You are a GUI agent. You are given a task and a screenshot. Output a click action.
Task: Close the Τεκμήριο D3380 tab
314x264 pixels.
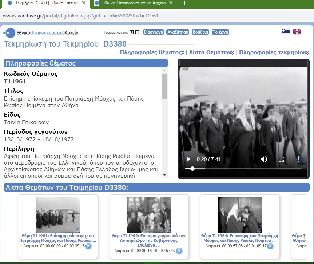tap(84, 3)
